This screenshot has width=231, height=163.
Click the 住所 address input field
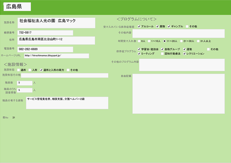coord(56,40)
